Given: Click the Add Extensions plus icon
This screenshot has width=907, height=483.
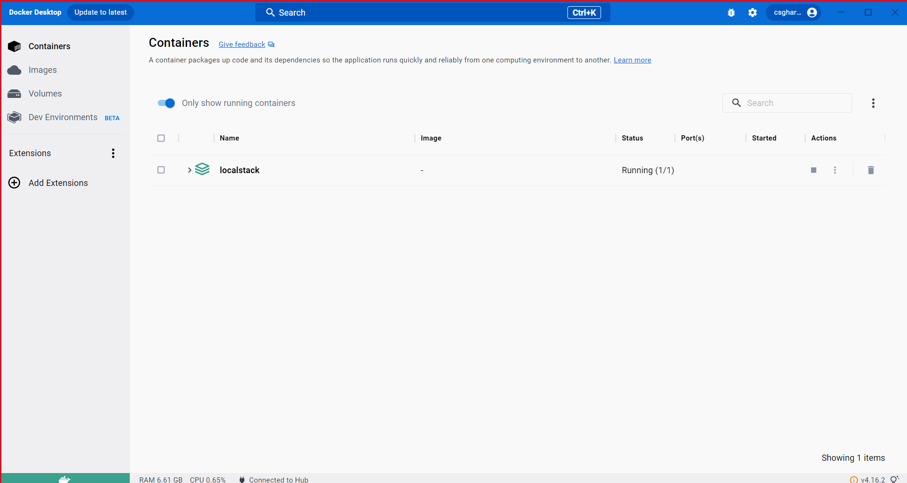Looking at the screenshot, I should click(x=14, y=183).
